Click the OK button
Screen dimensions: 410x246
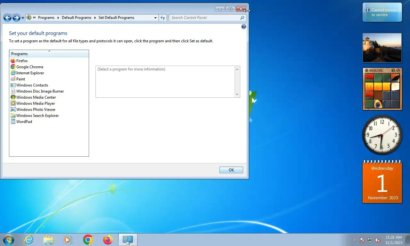(231, 170)
